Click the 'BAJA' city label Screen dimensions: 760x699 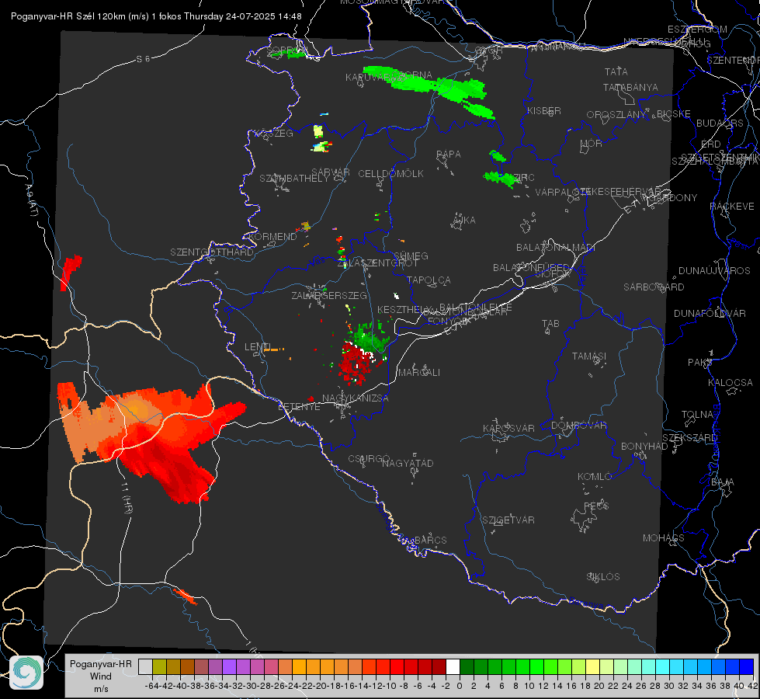pos(723,482)
